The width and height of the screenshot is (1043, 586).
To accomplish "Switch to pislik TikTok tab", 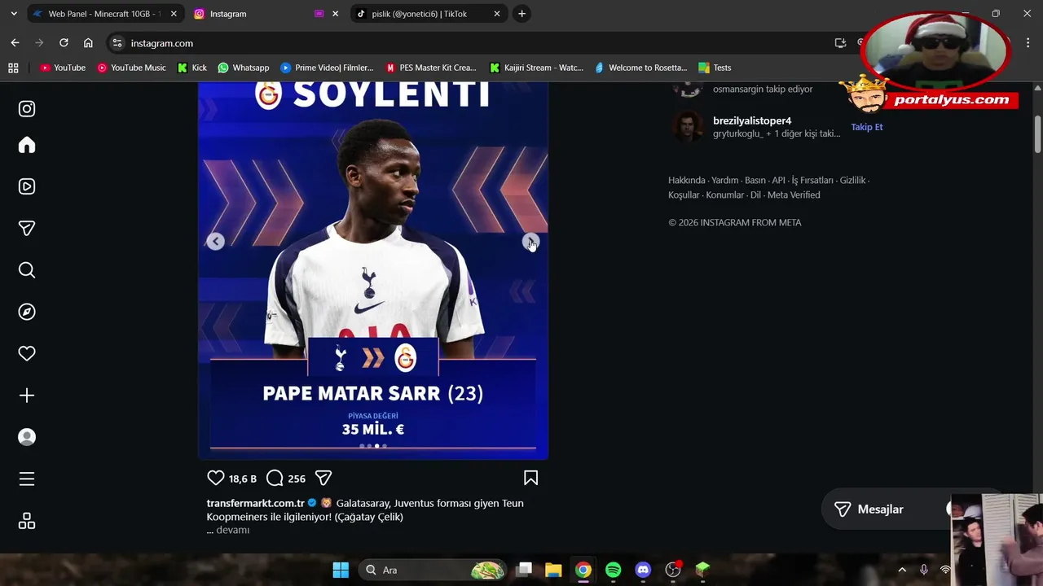I will (x=427, y=14).
